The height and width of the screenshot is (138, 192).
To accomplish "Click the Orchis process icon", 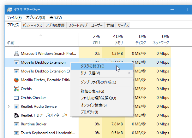I will coord(16,89).
